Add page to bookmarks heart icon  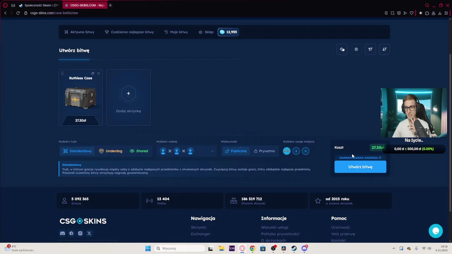click(411, 13)
